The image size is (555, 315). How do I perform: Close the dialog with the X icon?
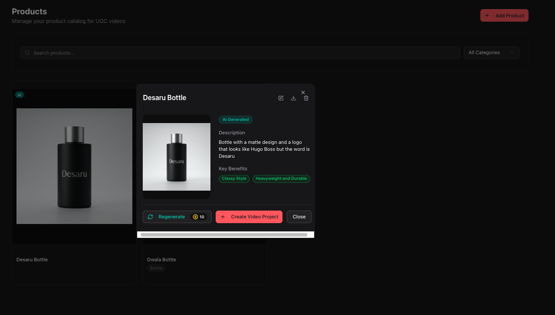click(x=303, y=92)
